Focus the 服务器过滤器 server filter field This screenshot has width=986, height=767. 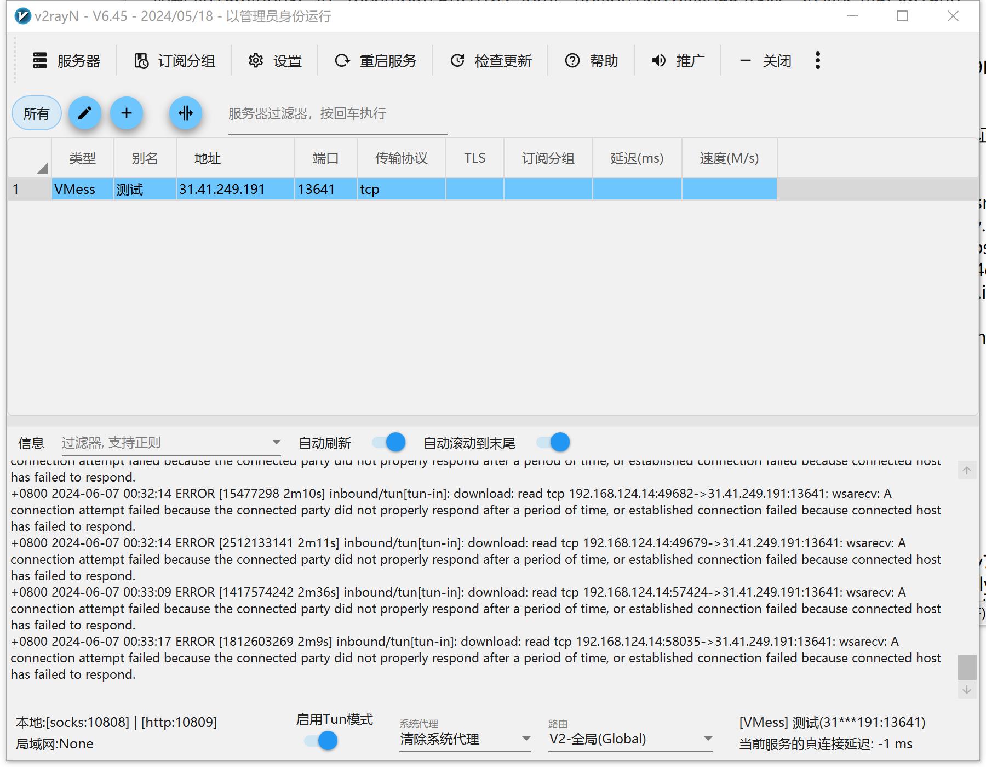pos(337,114)
